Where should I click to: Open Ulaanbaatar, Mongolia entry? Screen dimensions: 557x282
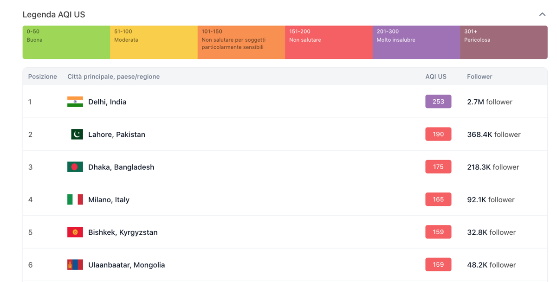click(126, 265)
